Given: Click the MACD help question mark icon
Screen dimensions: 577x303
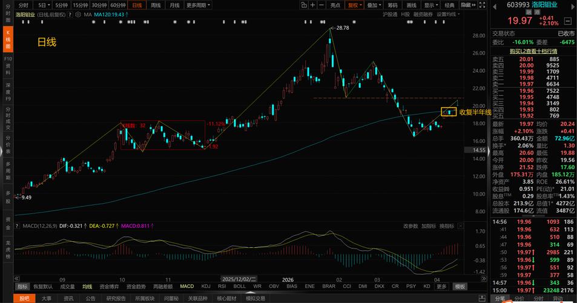Looking at the screenshot, I should [x=17, y=225].
